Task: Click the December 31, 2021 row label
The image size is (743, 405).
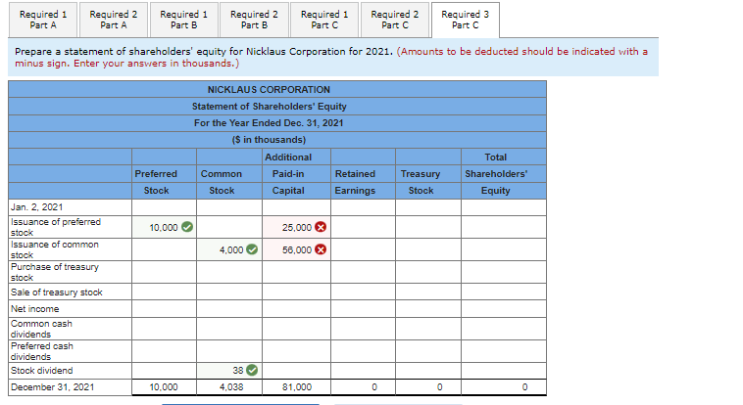Action: click(x=53, y=387)
